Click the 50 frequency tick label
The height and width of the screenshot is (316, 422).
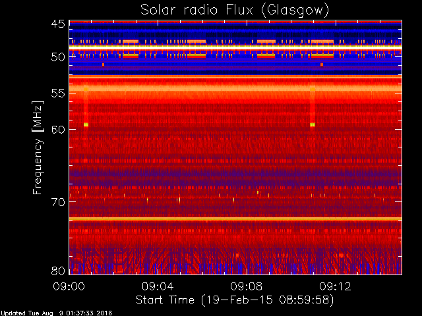click(x=58, y=57)
